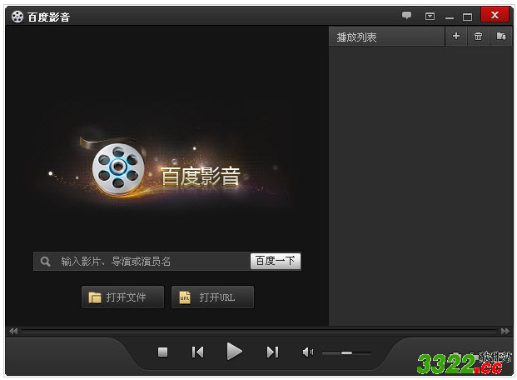
Task: Click the magnifier search icon
Action: click(45, 262)
